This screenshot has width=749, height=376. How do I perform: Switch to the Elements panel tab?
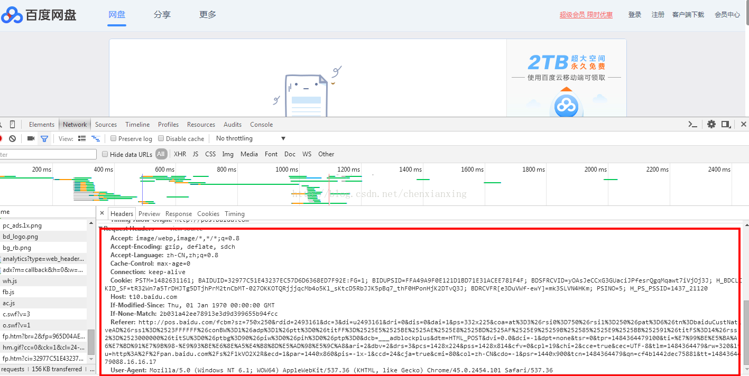42,125
